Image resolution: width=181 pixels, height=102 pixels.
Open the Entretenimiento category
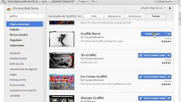[18, 59]
